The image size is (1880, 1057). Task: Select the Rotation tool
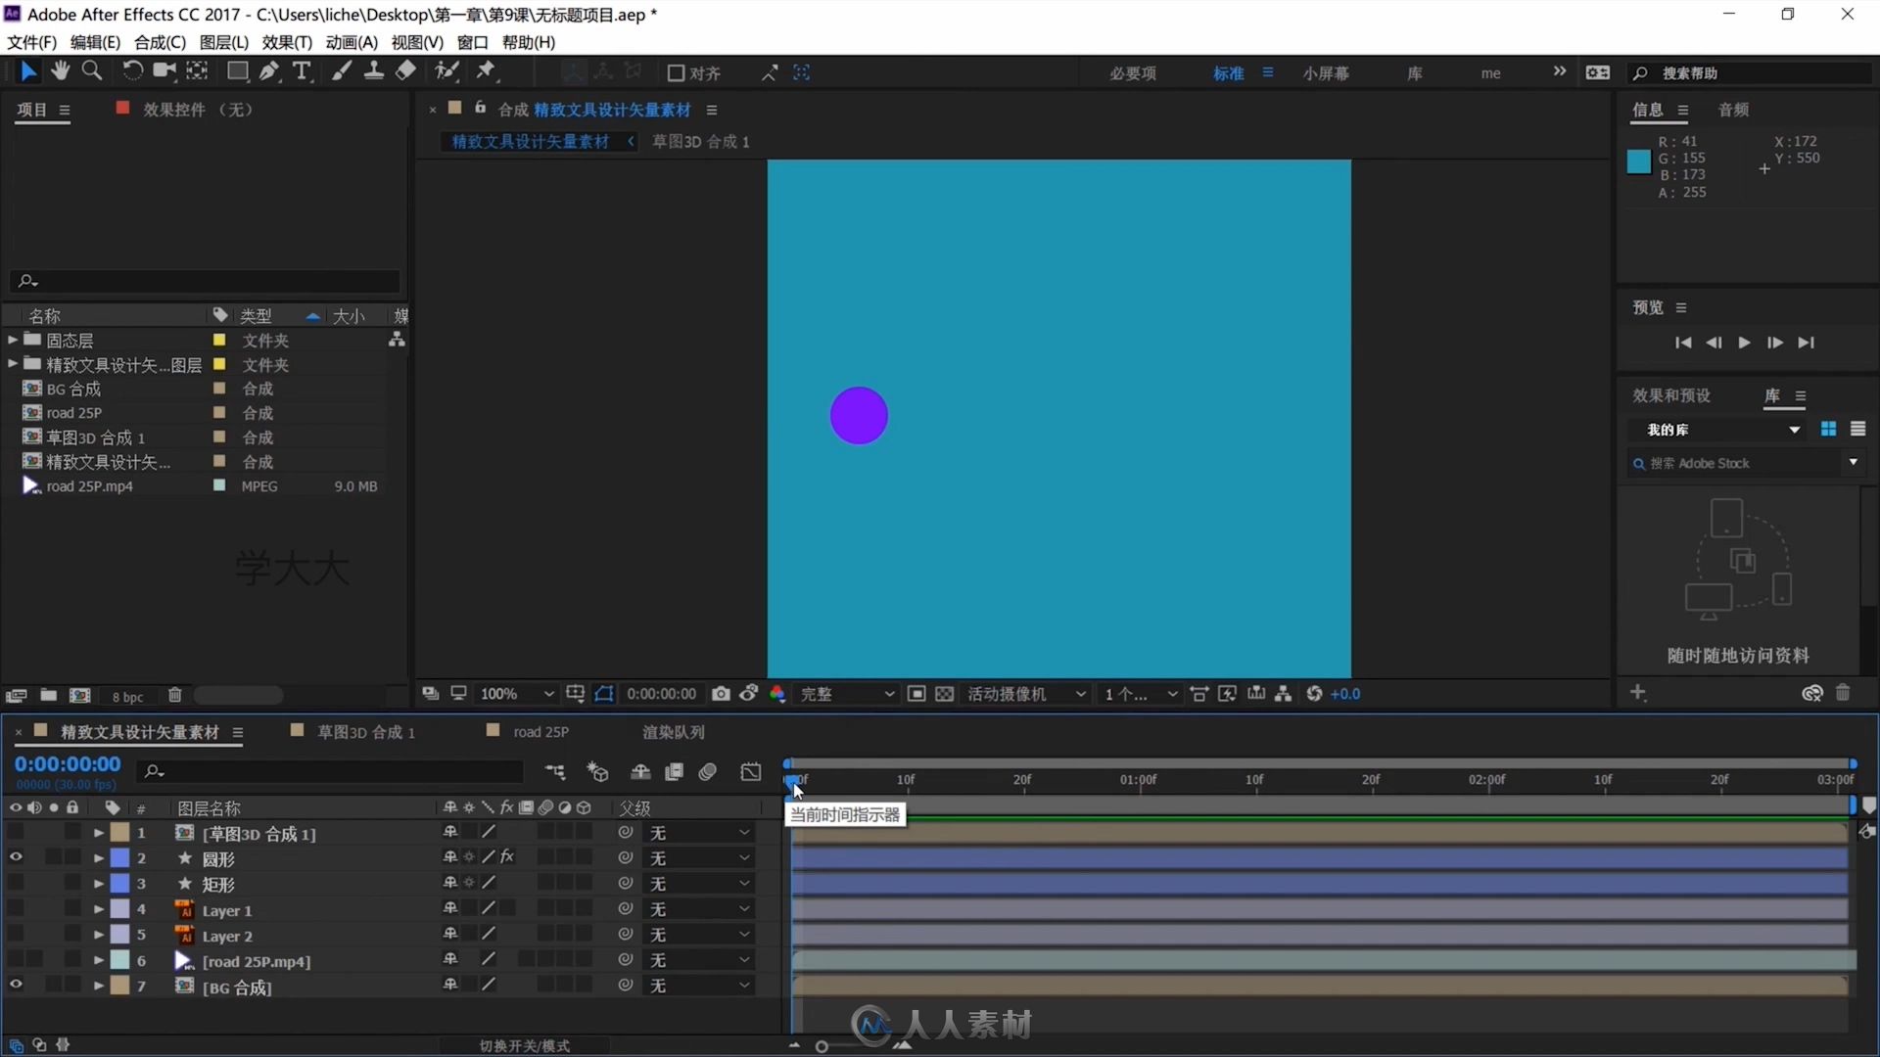[x=131, y=70]
